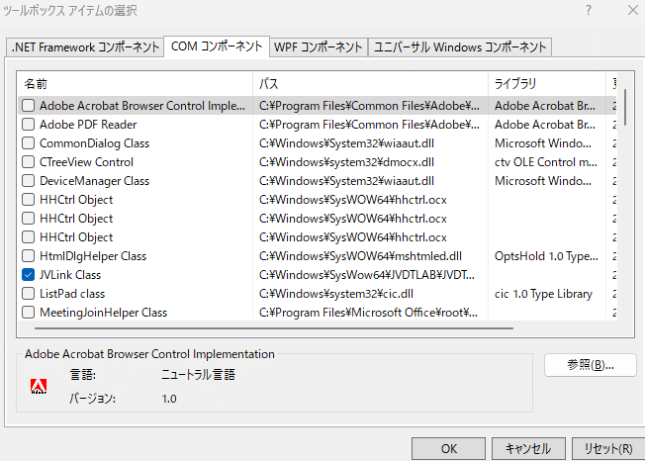Click the ニュートラル言語 language value

pyautogui.click(x=198, y=375)
